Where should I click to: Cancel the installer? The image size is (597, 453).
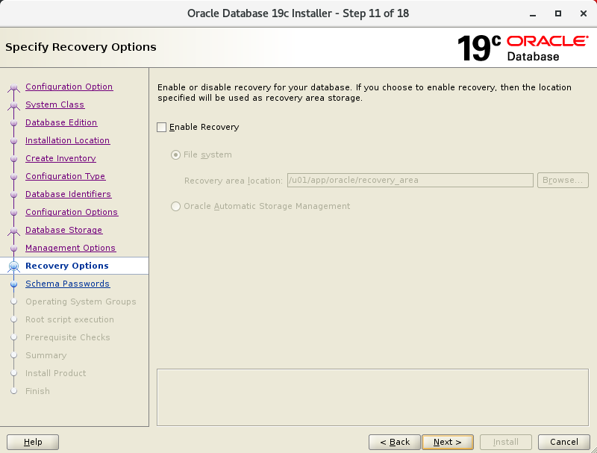[564, 442]
